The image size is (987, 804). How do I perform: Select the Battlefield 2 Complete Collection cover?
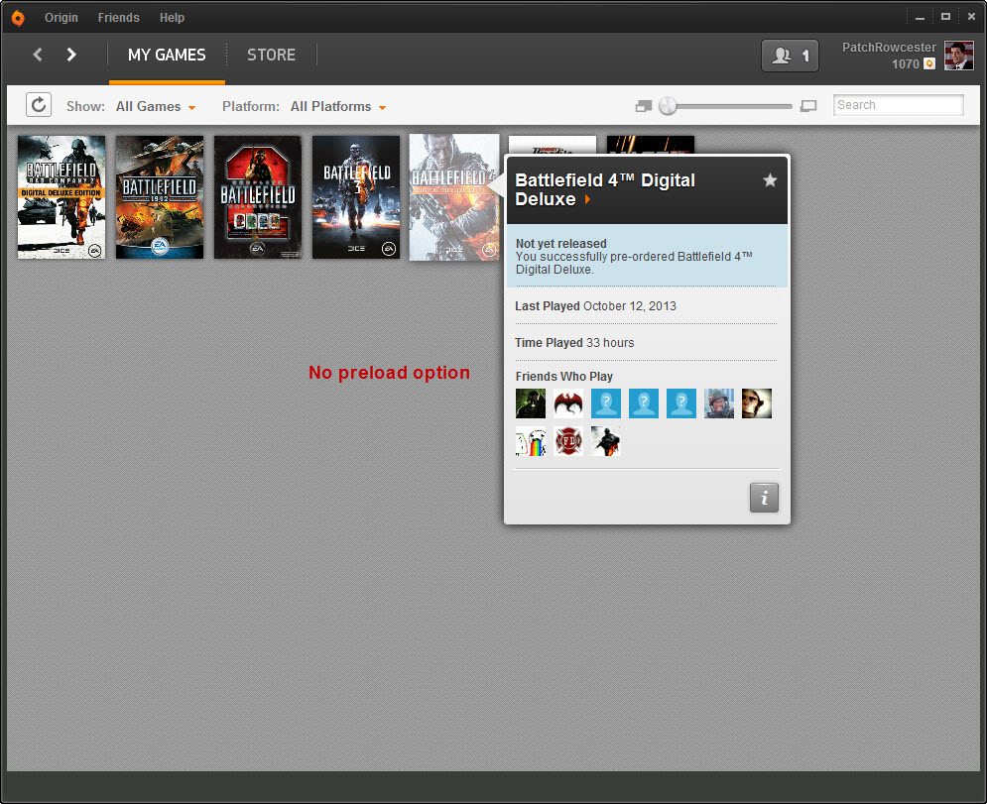pyautogui.click(x=258, y=197)
